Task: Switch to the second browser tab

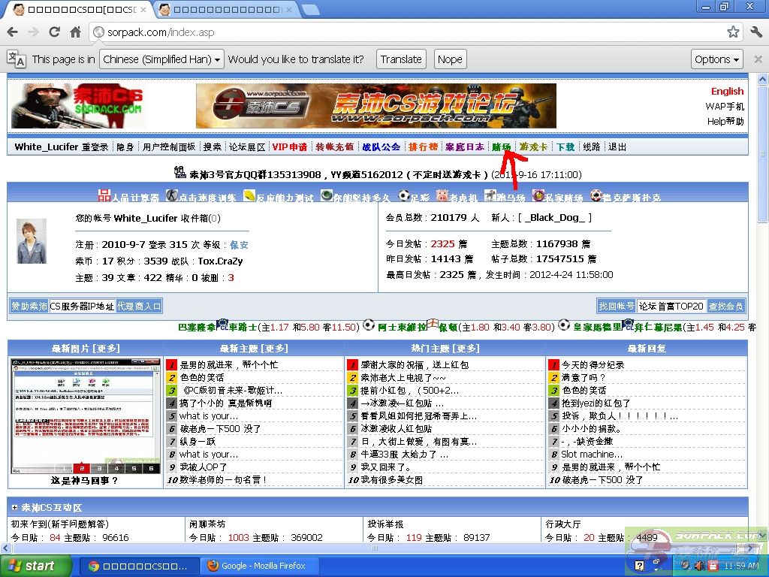Action: [225, 10]
